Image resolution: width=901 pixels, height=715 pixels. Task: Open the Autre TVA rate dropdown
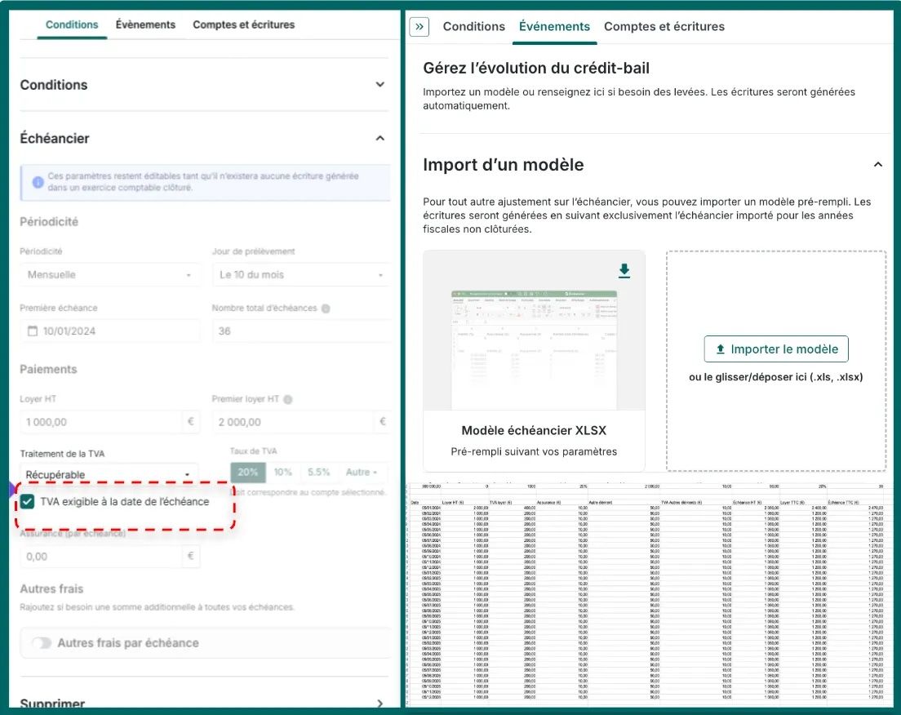coord(362,473)
